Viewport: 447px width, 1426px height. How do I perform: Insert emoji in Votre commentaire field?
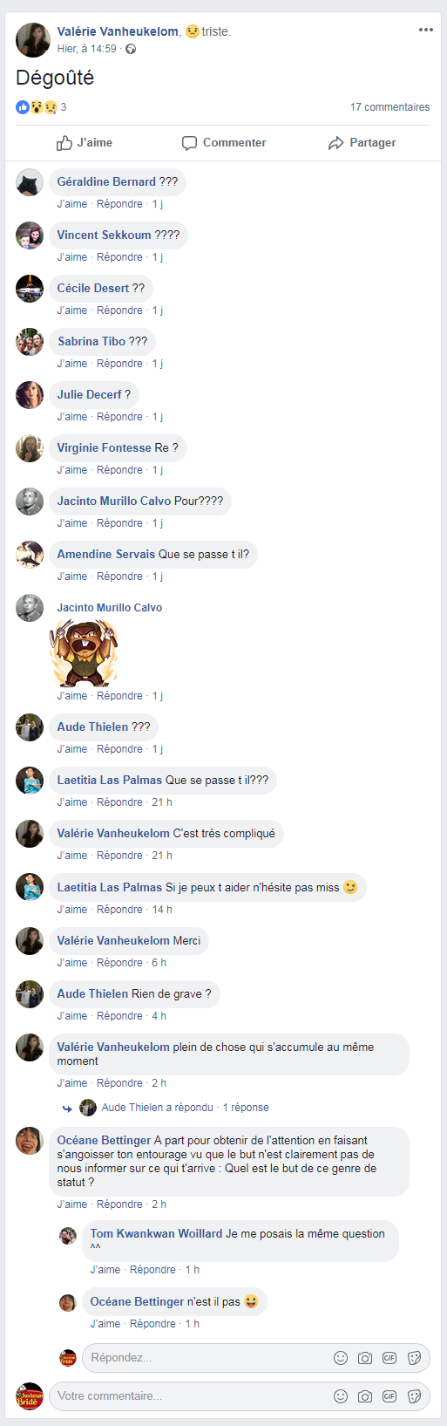(341, 1396)
